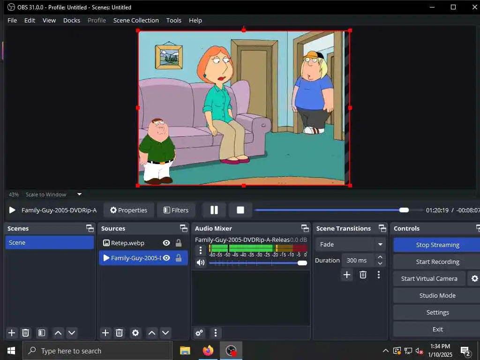Open Windows notification center

(x=465, y=351)
